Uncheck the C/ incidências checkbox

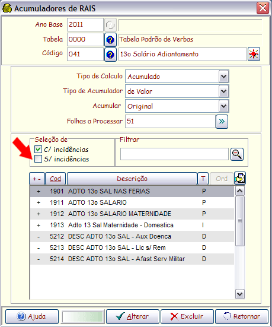click(38, 150)
